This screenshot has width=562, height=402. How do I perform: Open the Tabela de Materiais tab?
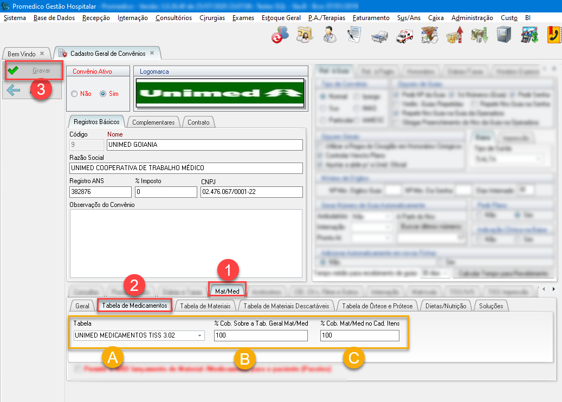pyautogui.click(x=205, y=306)
